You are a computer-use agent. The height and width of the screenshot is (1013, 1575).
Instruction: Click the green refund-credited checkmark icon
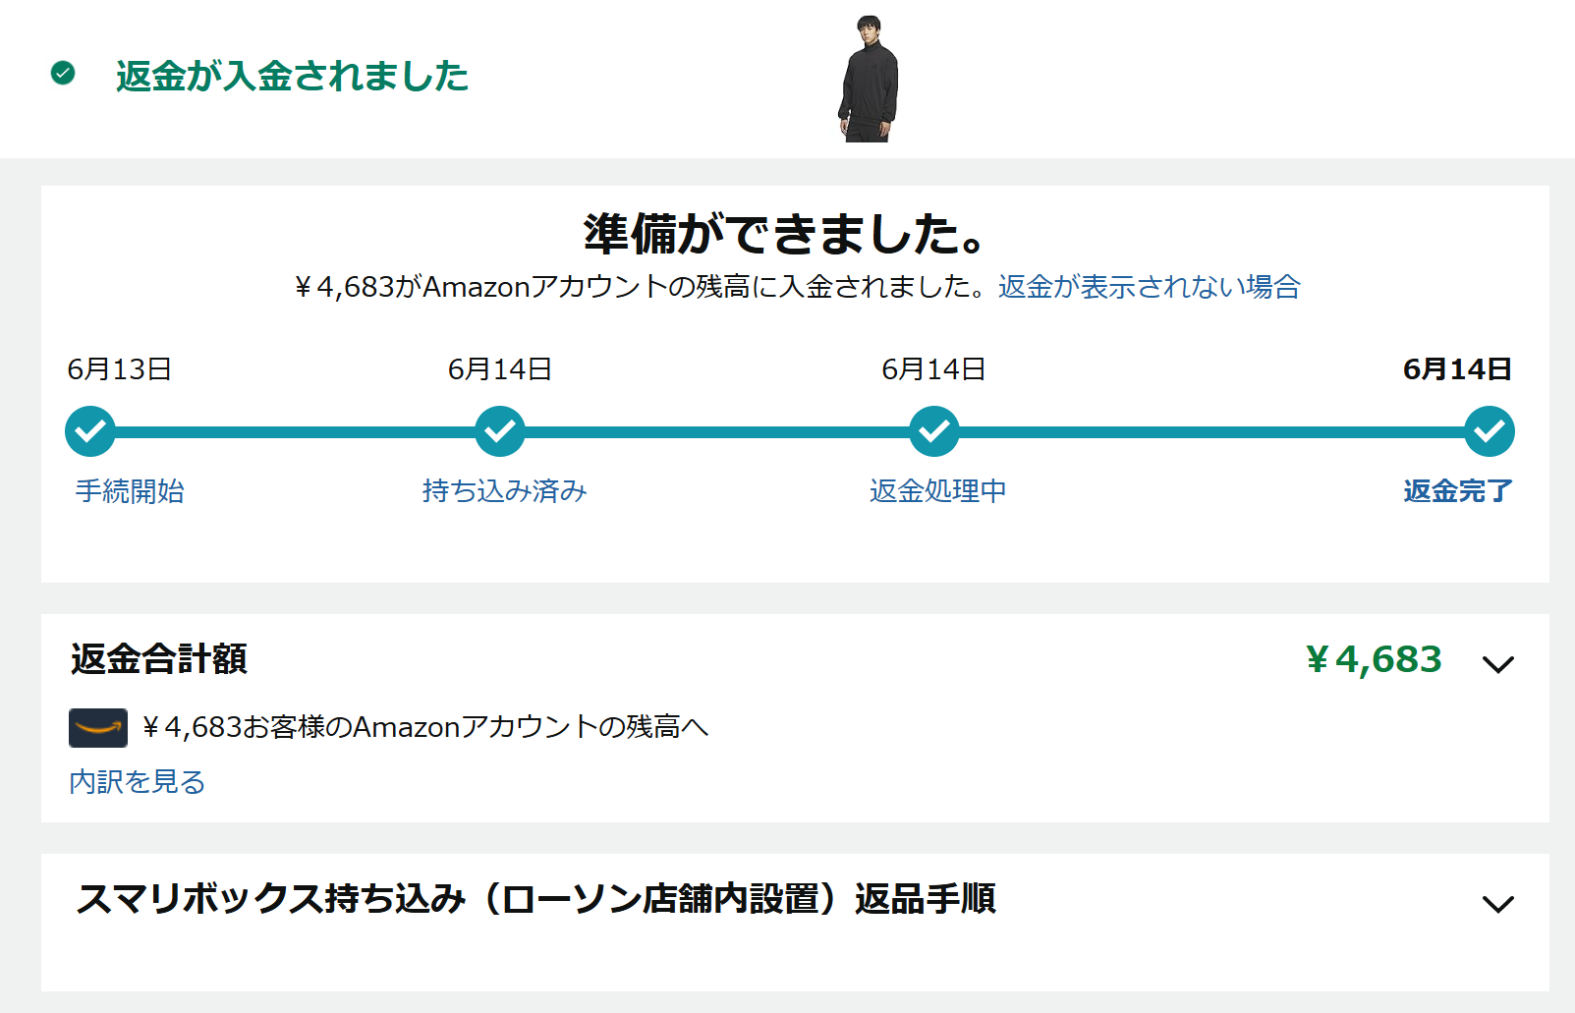[63, 73]
